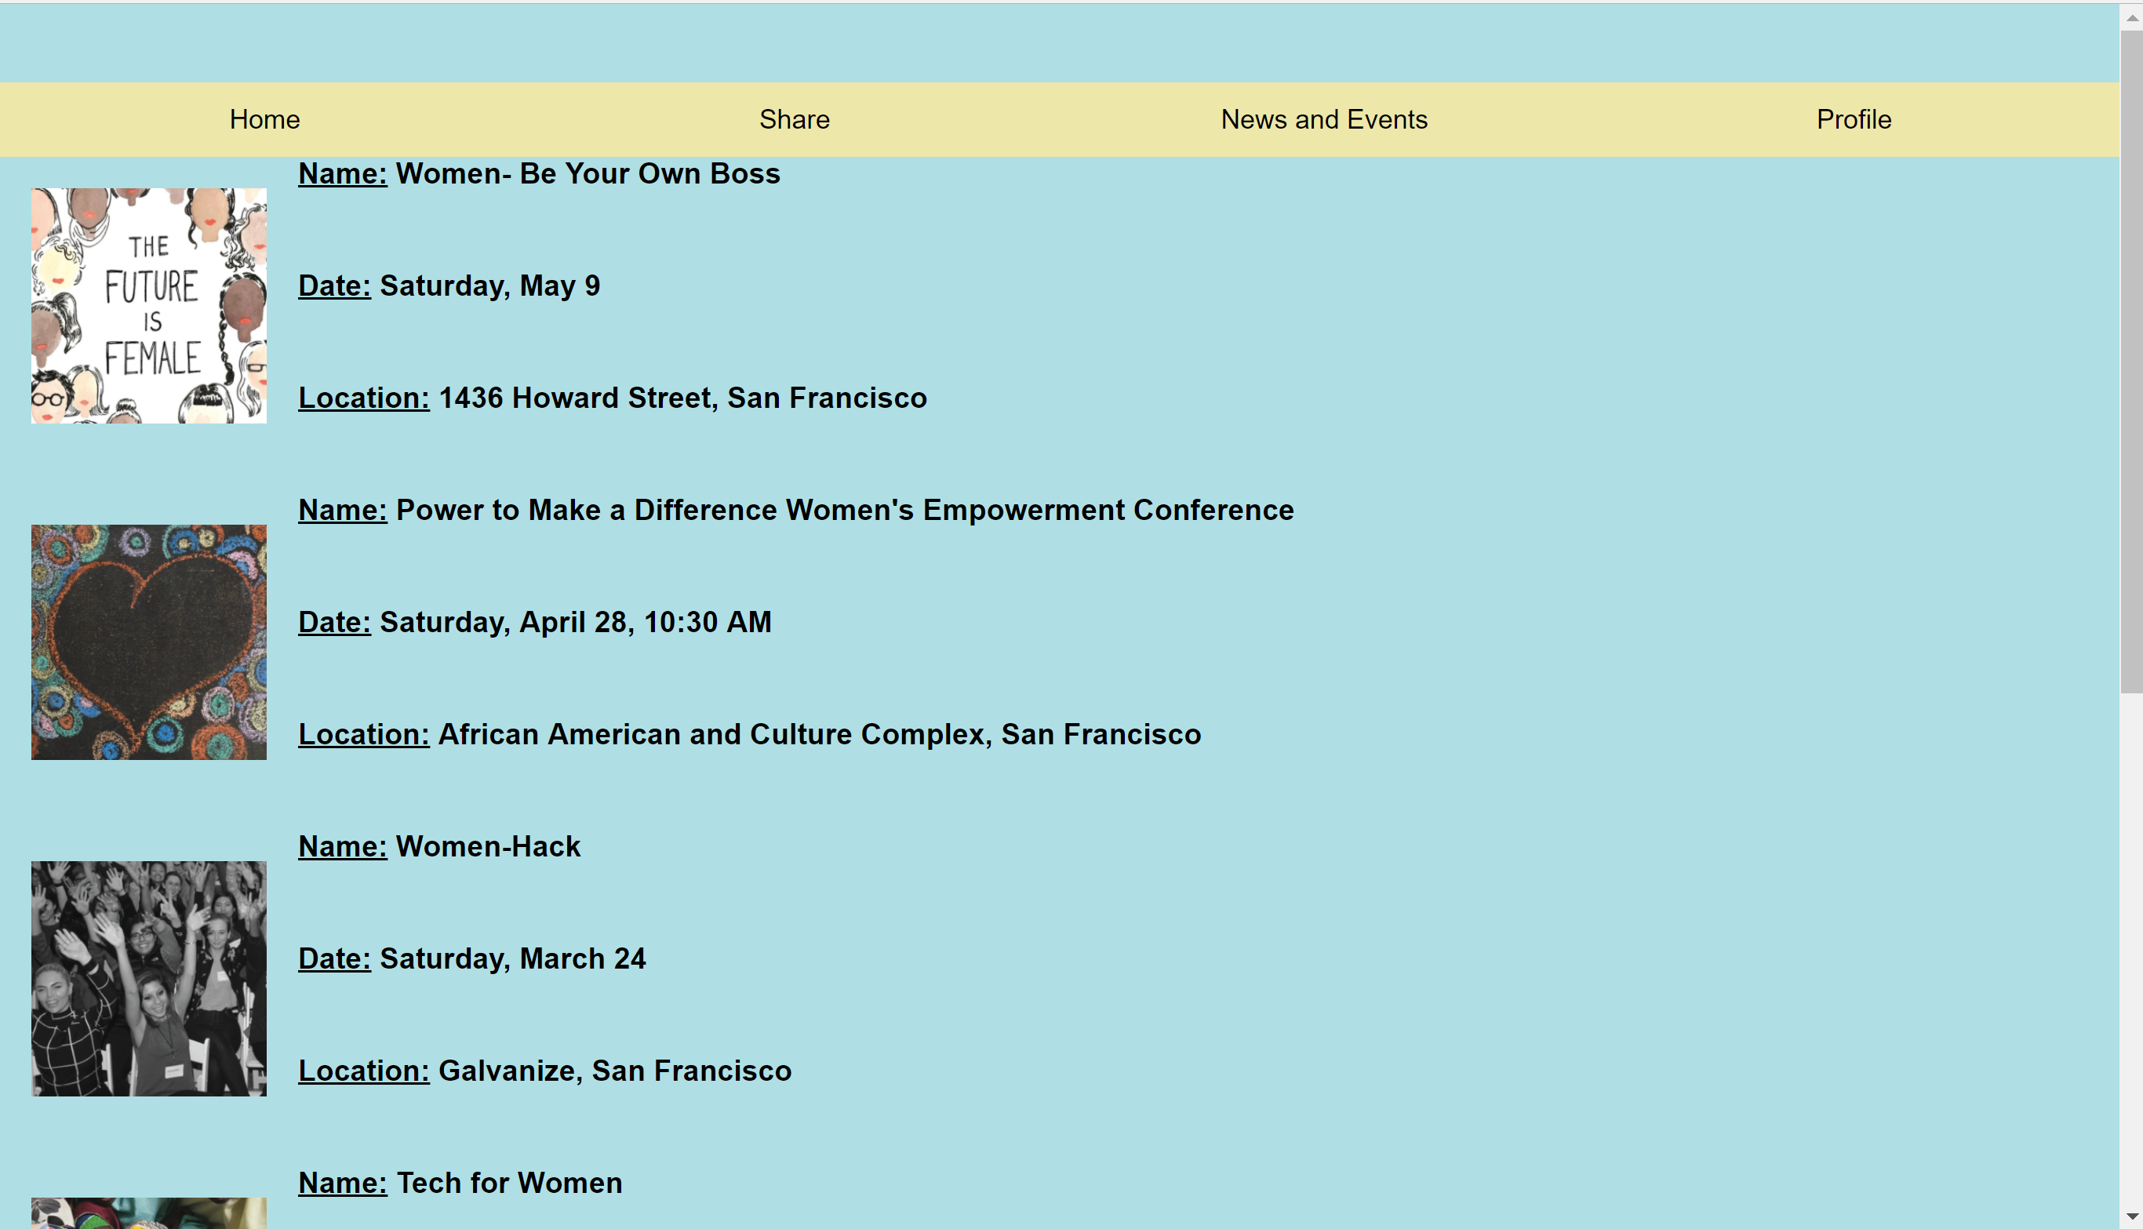Viewport: 2143px width, 1229px height.
Task: Click 'The Future is Female' event image
Action: tap(148, 305)
